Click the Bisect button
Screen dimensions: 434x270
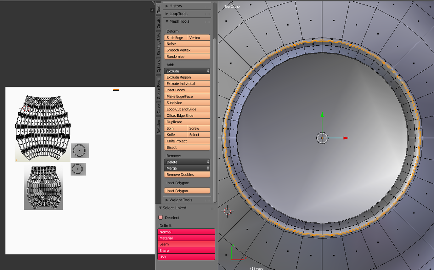(187, 148)
